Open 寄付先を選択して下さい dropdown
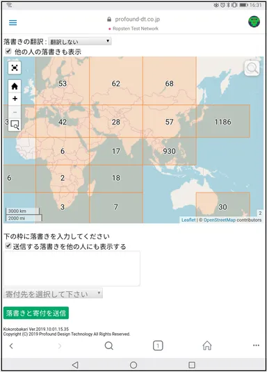This screenshot has height=372, width=267. point(53,293)
